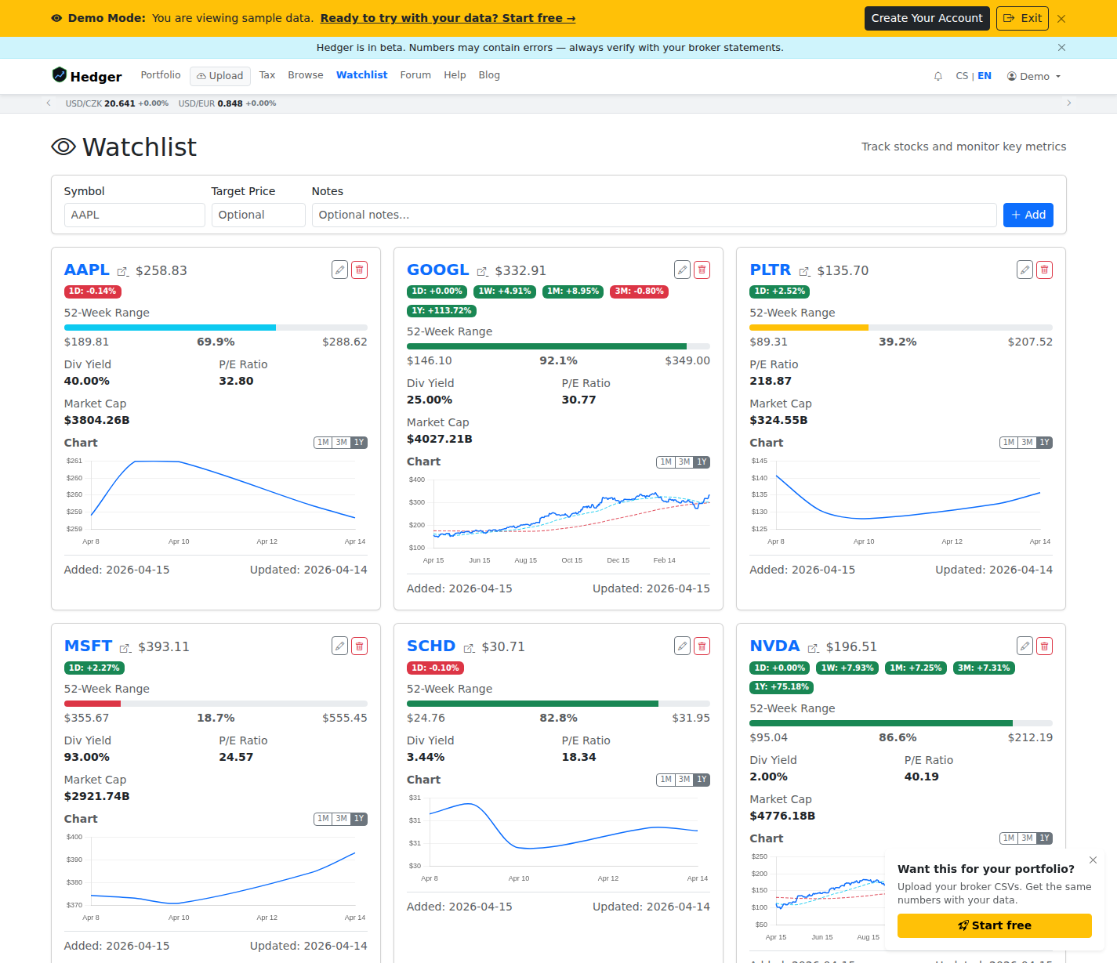Edit the NVDA watchlist entry

[x=1025, y=646]
